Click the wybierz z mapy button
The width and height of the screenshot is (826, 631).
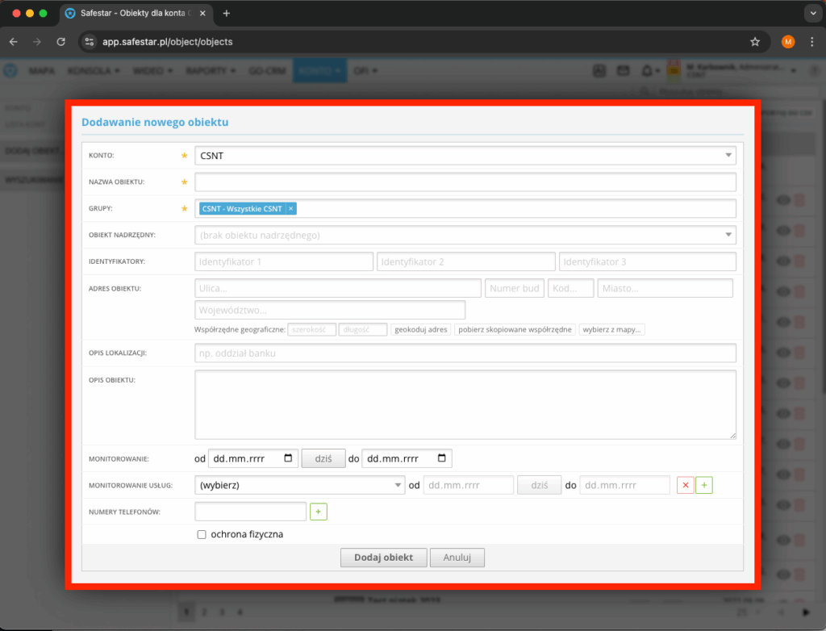611,329
